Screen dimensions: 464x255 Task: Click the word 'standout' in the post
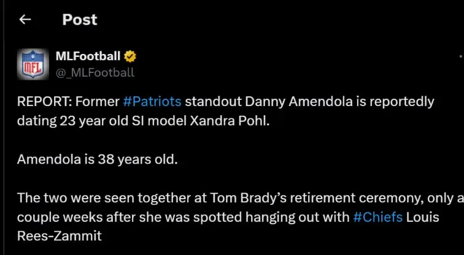[211, 101]
